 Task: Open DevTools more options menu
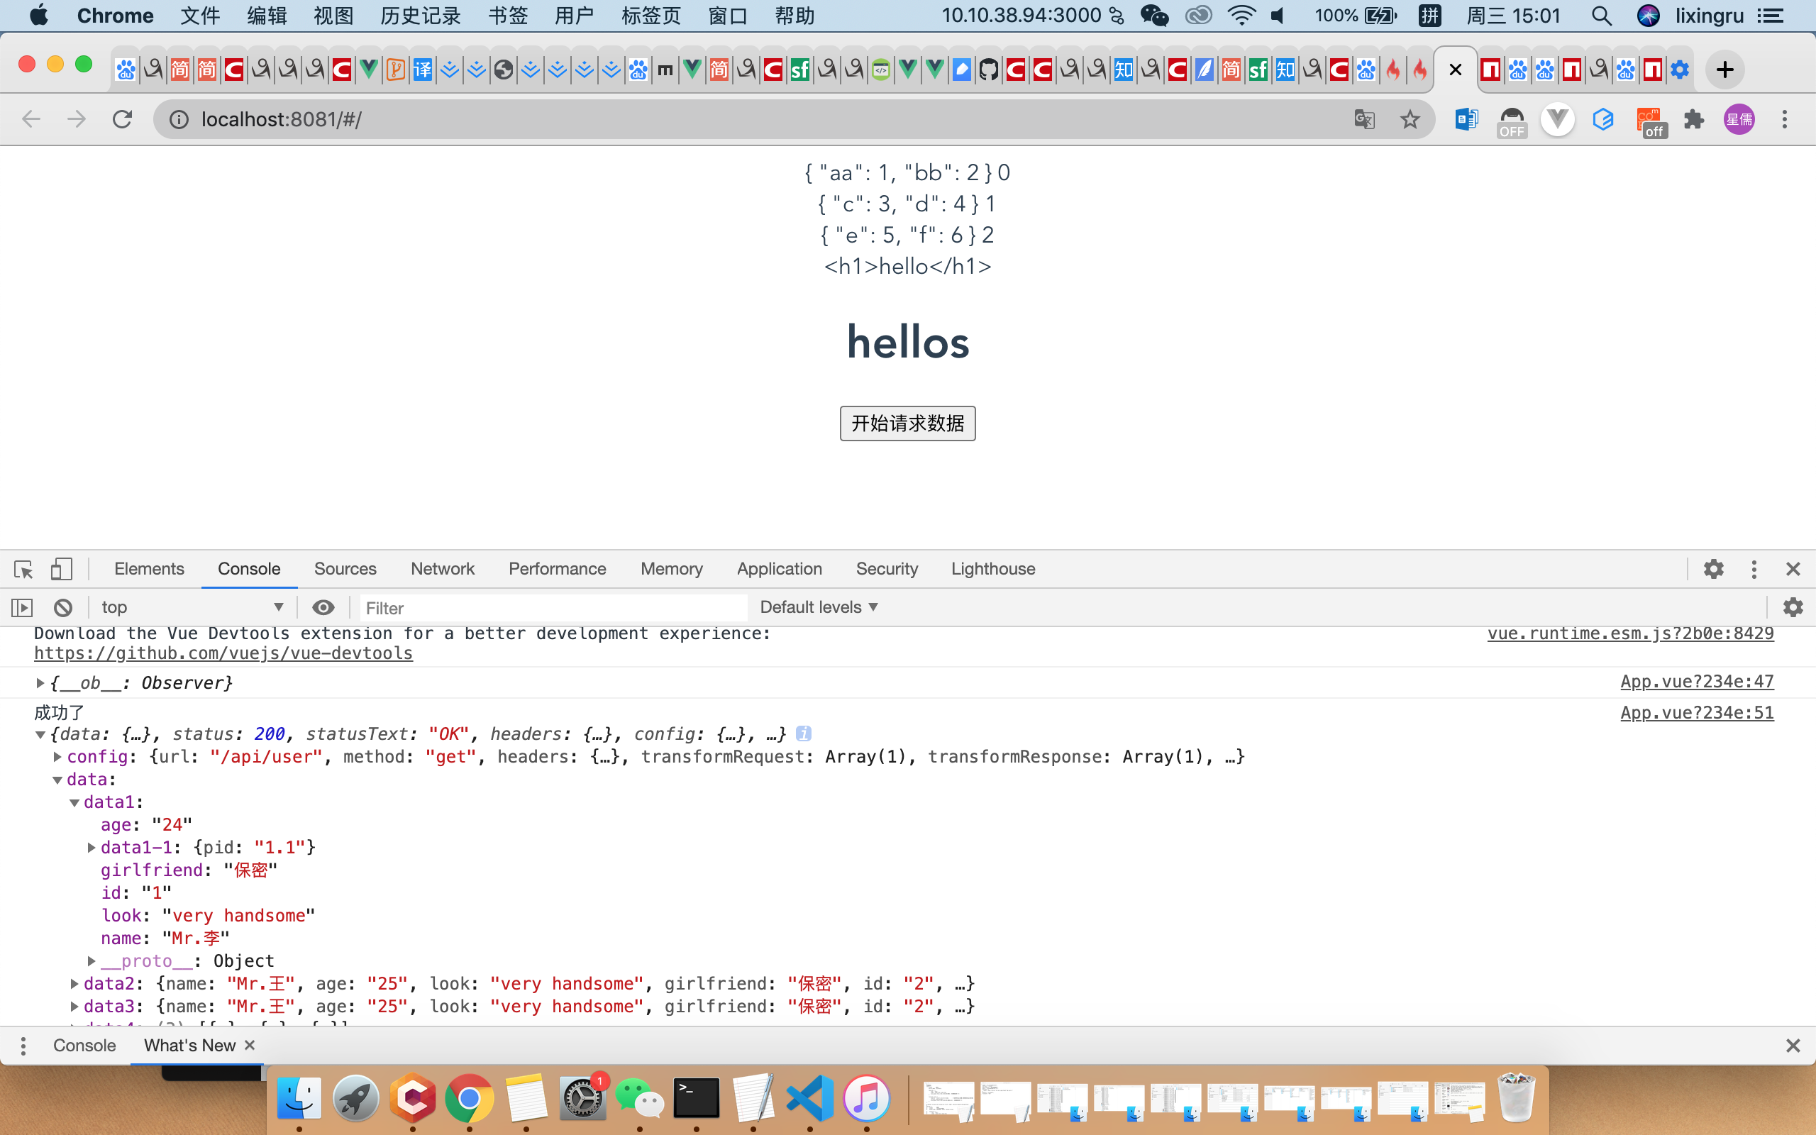coord(1754,569)
